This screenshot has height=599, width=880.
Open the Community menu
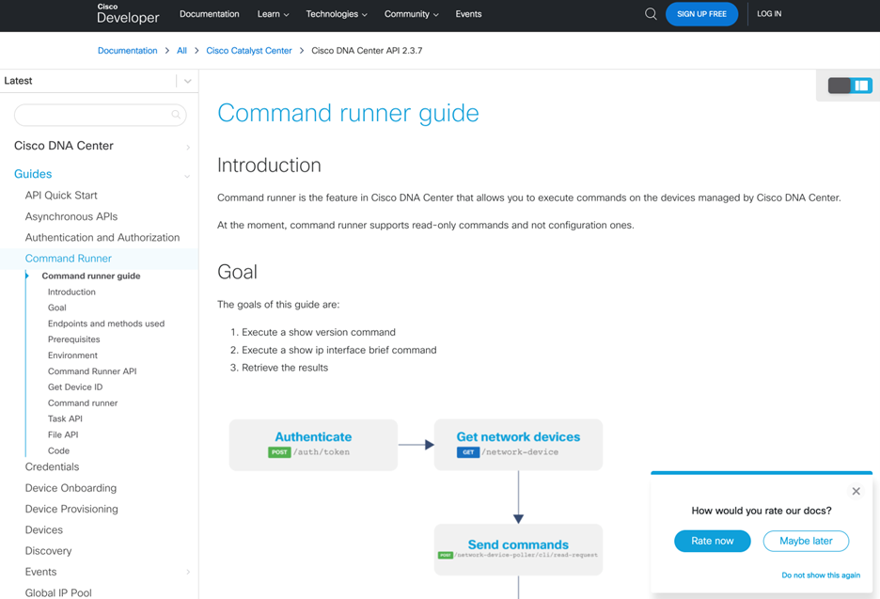pos(411,14)
